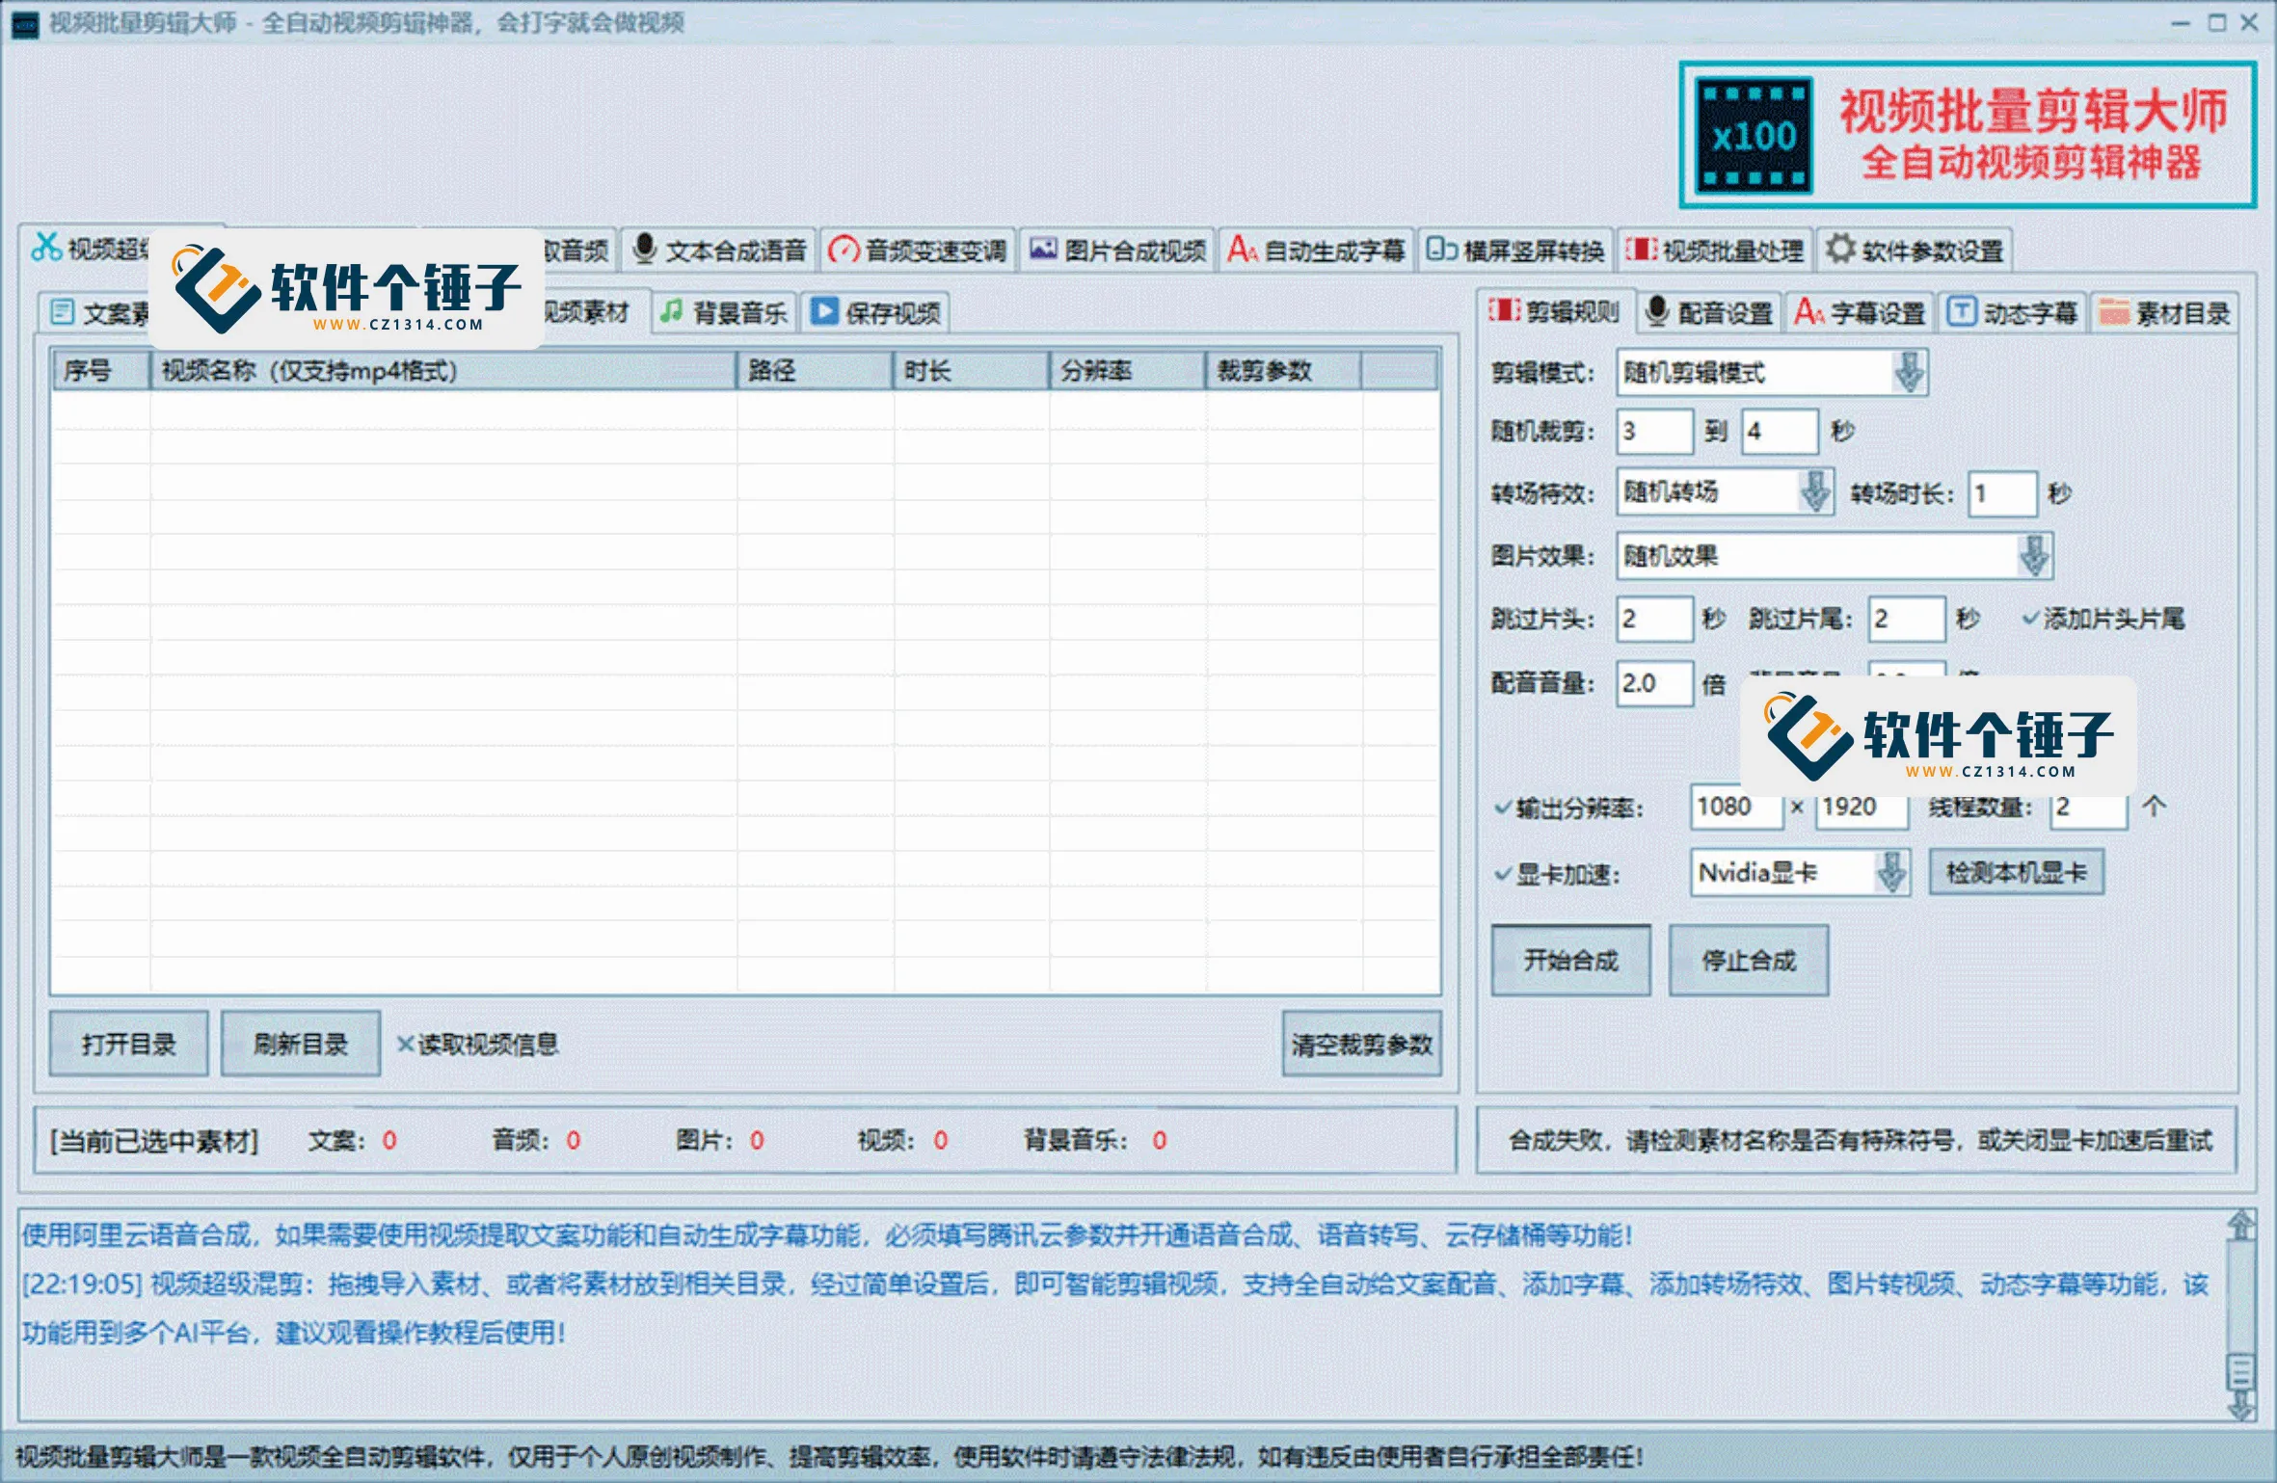Click 停止合成 button
Image resolution: width=2277 pixels, height=1483 pixels.
pos(1749,960)
